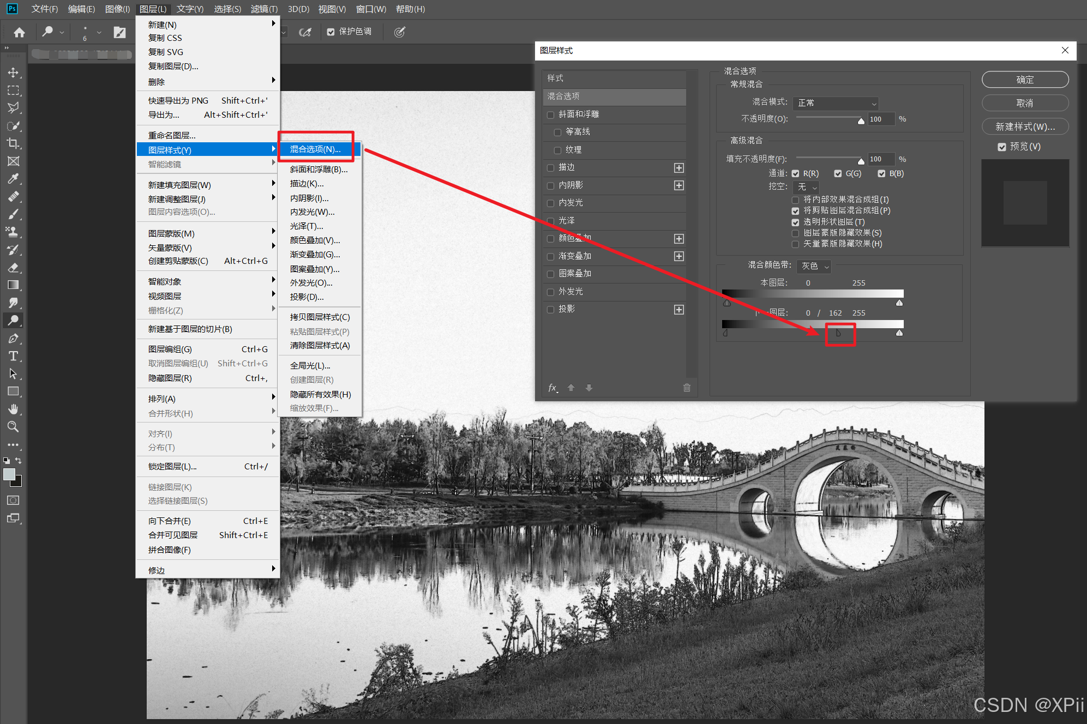The width and height of the screenshot is (1087, 724).
Task: Click the home icon in options bar
Action: coord(20,33)
